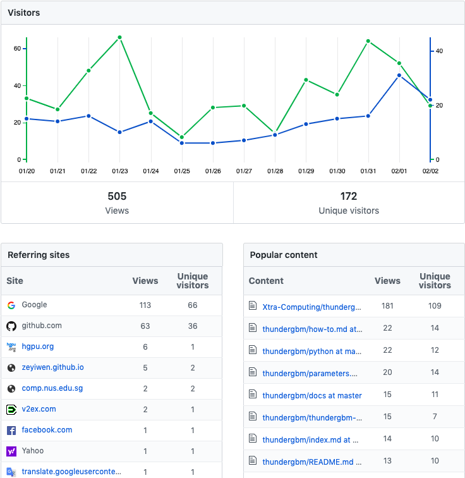
Task: Click the file icon beside thundergbm/thundergbm-...
Action: pos(253,416)
